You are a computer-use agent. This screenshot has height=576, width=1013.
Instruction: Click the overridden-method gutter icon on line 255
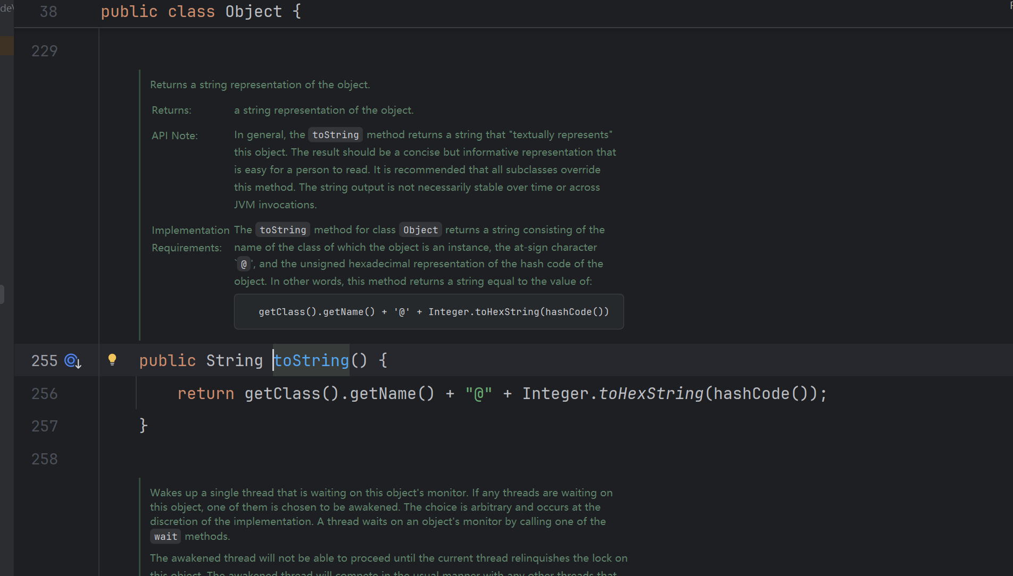[73, 361]
